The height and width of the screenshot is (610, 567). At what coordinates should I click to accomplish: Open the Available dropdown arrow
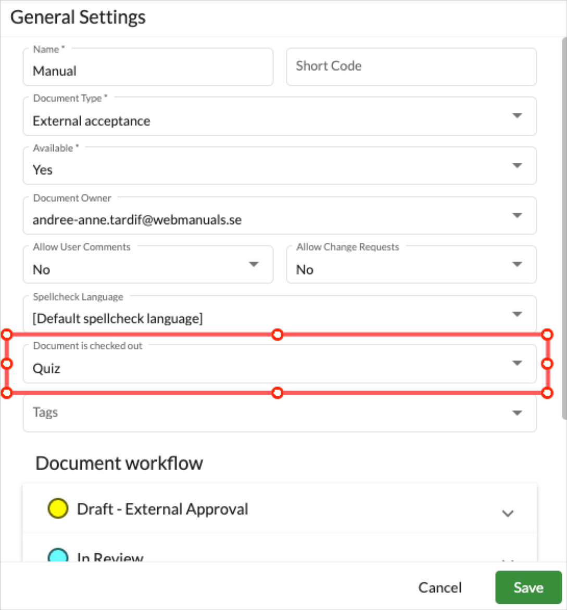(x=517, y=165)
